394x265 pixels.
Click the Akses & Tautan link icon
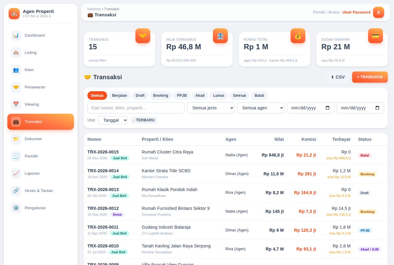pyautogui.click(x=16, y=191)
